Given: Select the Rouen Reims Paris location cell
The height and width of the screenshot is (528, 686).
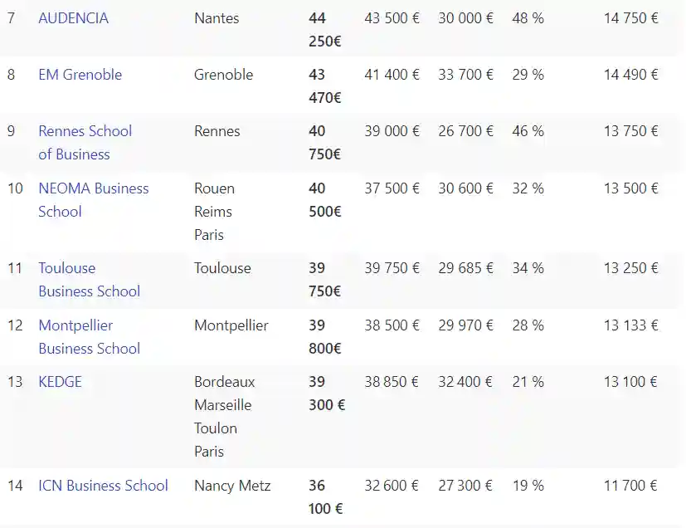Looking at the screenshot, I should tap(214, 212).
